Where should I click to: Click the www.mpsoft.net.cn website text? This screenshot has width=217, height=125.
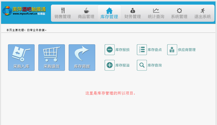(25, 14)
